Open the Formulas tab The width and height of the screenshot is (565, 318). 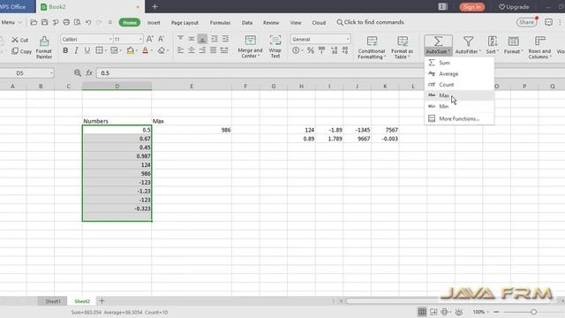(220, 23)
